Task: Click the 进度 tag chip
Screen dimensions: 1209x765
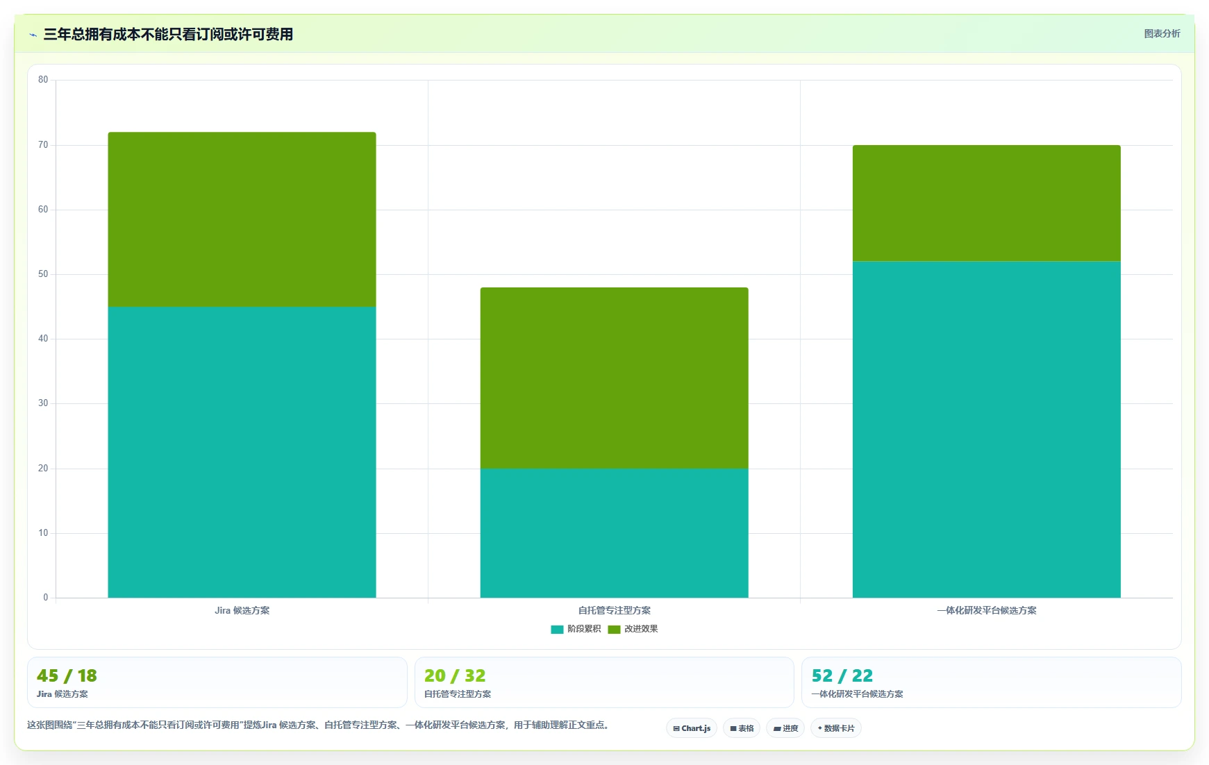Action: click(x=785, y=728)
